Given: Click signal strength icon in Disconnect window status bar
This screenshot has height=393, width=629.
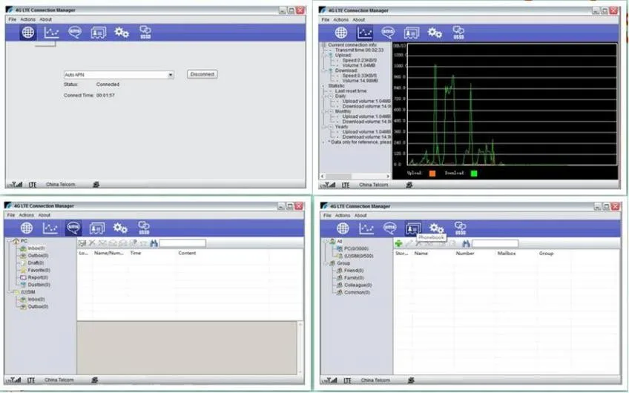Looking at the screenshot, I should click(14, 185).
